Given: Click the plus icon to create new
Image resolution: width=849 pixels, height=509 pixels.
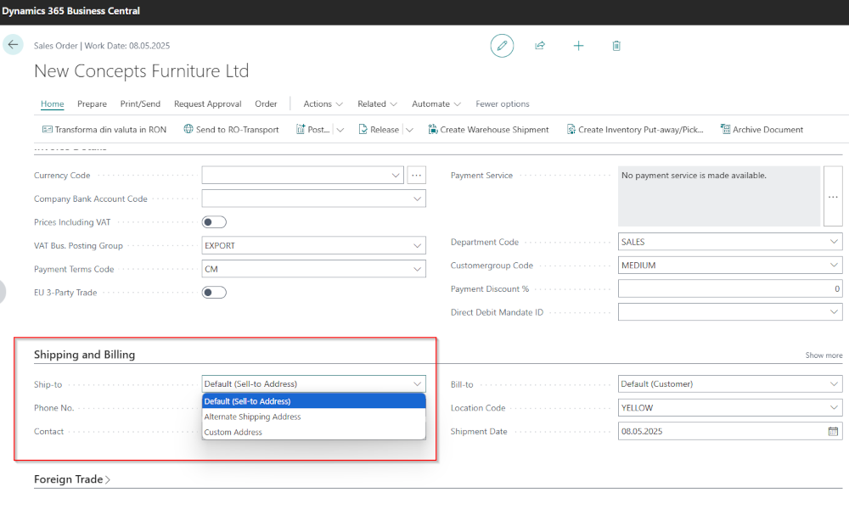Looking at the screenshot, I should tap(578, 46).
